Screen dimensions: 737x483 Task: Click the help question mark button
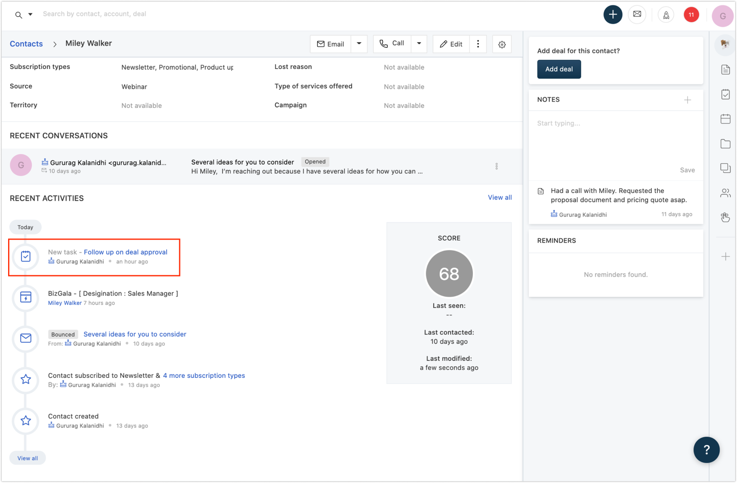(706, 449)
